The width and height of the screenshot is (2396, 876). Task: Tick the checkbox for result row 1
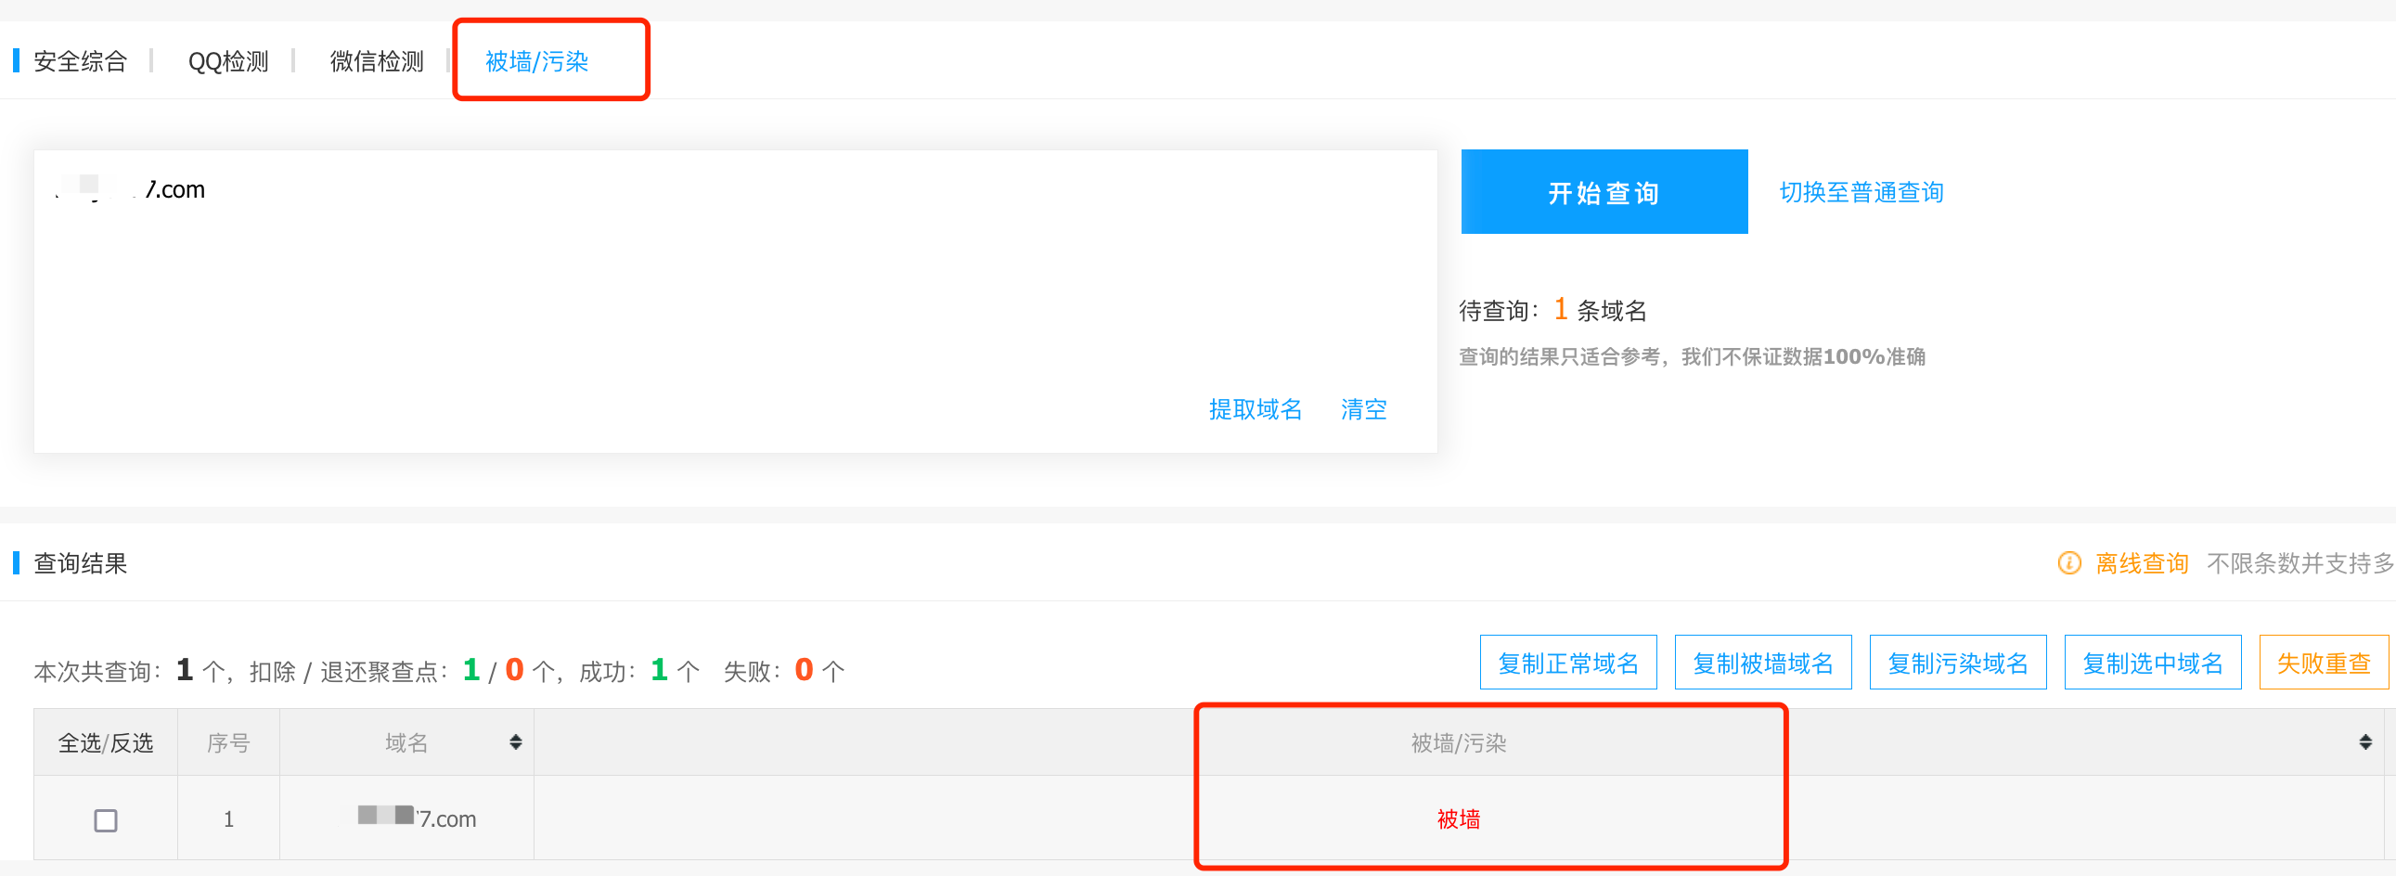pos(106,820)
